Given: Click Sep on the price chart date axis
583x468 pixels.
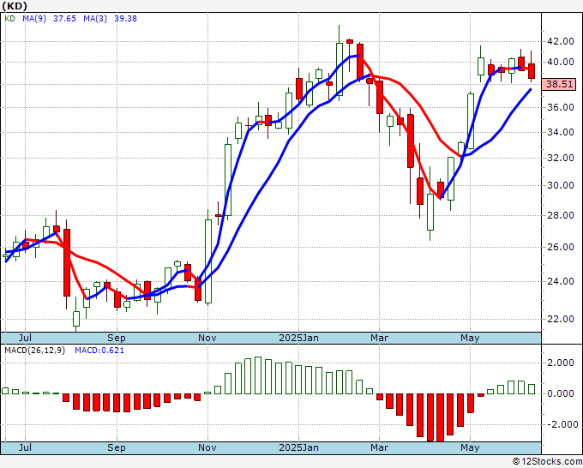Looking at the screenshot, I should 117,338.
